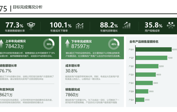177x112 pixels.
Task: Select the 88.2% headline value
Action: 109,25
